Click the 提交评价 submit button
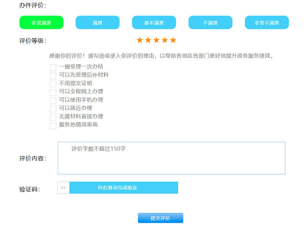Viewport: 304px width, 230px height. (x=161, y=217)
